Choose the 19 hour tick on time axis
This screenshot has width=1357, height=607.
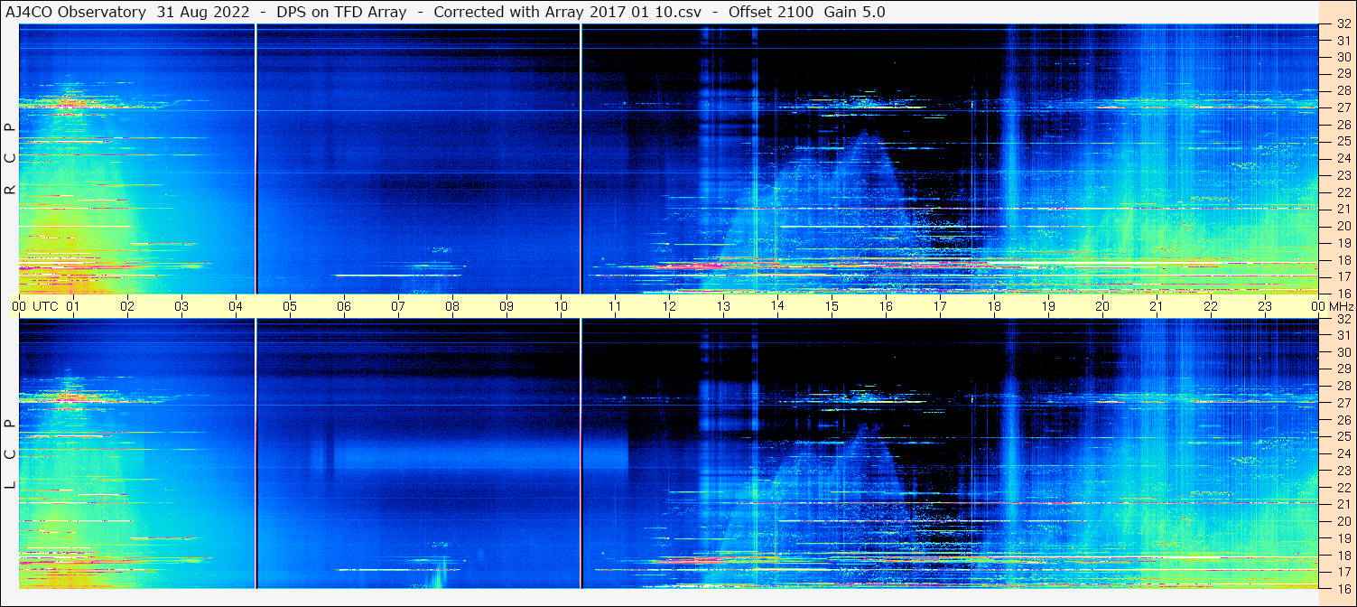1048,306
